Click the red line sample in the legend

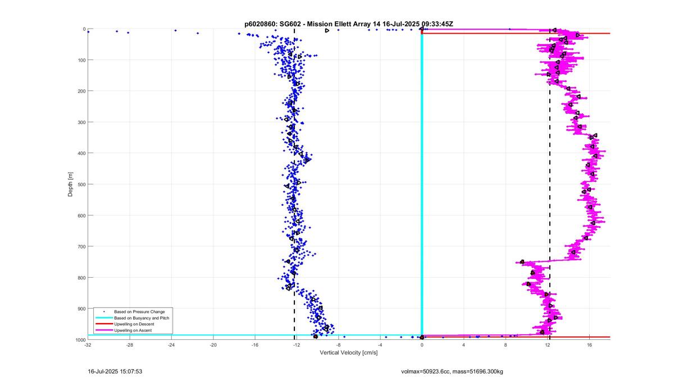[104, 325]
